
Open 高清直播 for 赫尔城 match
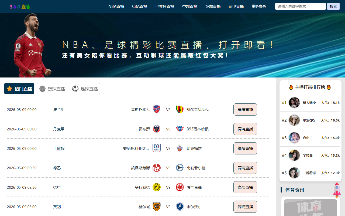pos(245,207)
